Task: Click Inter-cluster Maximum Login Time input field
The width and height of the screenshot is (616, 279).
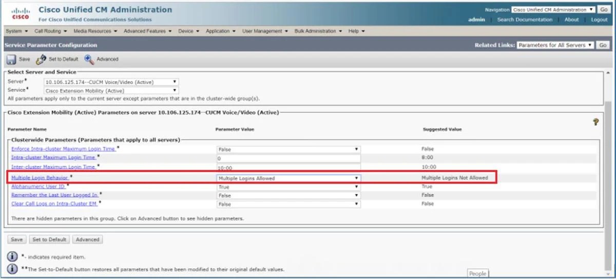Action: [x=288, y=168]
